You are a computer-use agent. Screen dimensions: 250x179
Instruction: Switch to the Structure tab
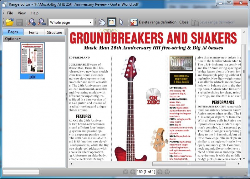point(54,32)
